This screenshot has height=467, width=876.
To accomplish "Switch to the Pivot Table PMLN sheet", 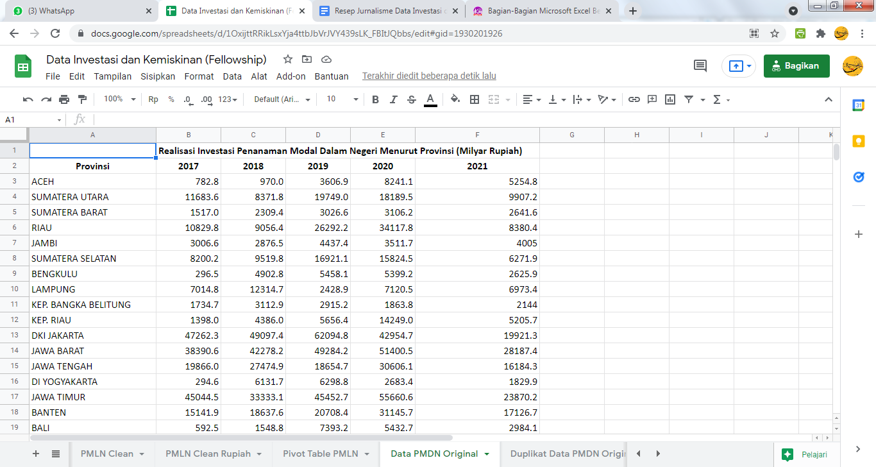I will 321,454.
